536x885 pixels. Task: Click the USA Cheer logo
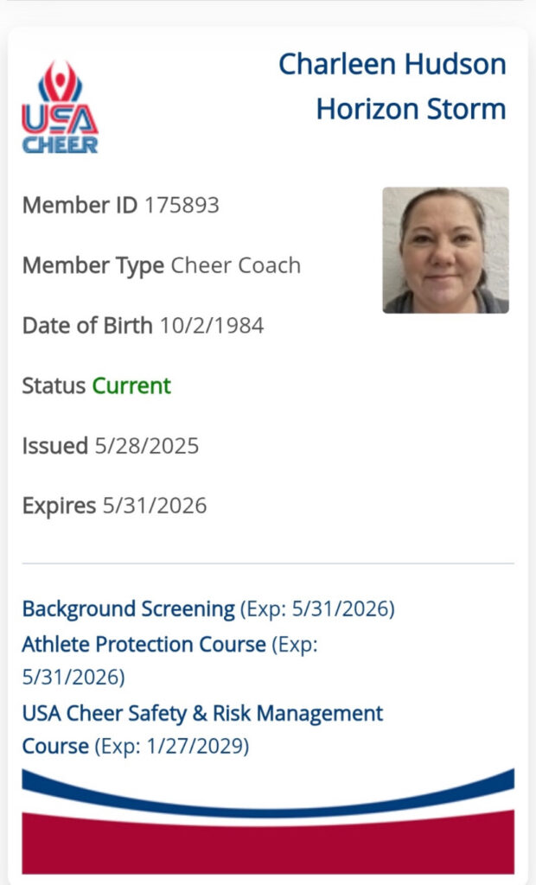[x=60, y=106]
